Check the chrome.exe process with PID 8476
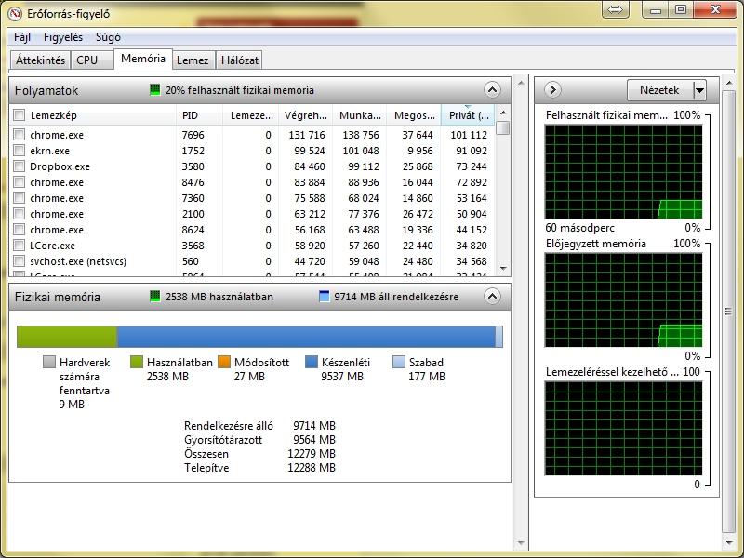The image size is (744, 558). click(x=19, y=181)
